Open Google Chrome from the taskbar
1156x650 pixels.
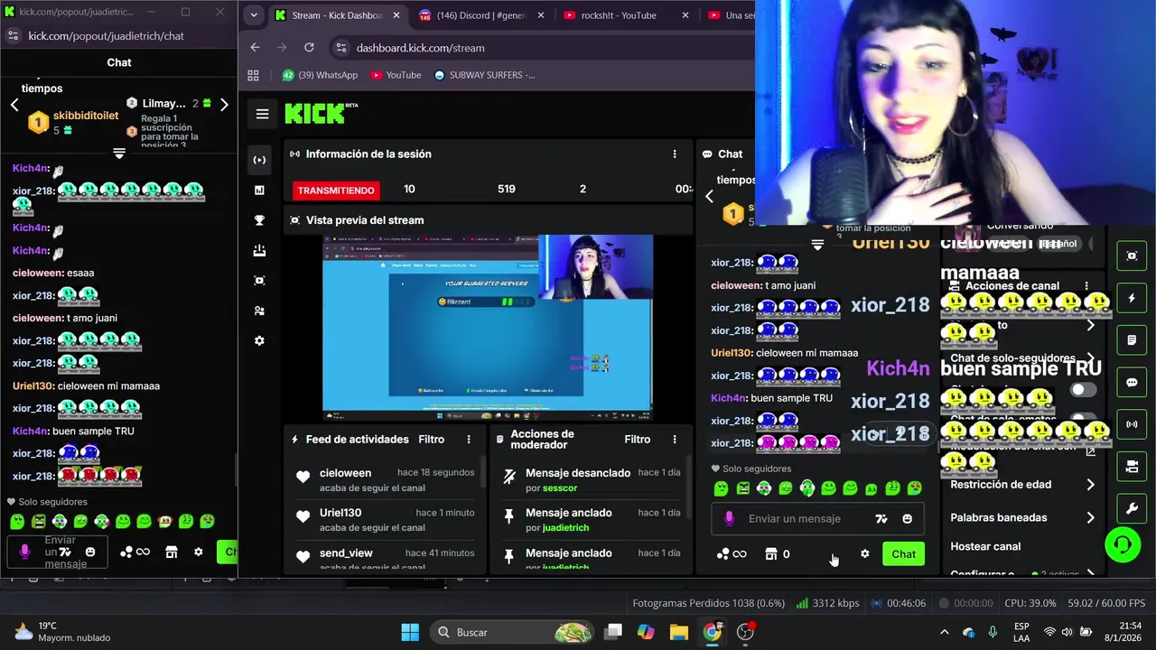(712, 632)
